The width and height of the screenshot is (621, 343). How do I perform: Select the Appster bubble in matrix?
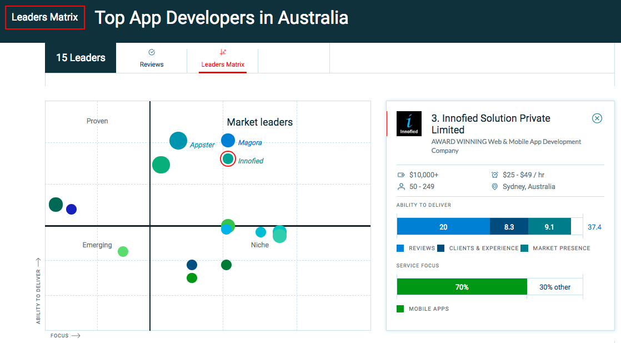[178, 141]
